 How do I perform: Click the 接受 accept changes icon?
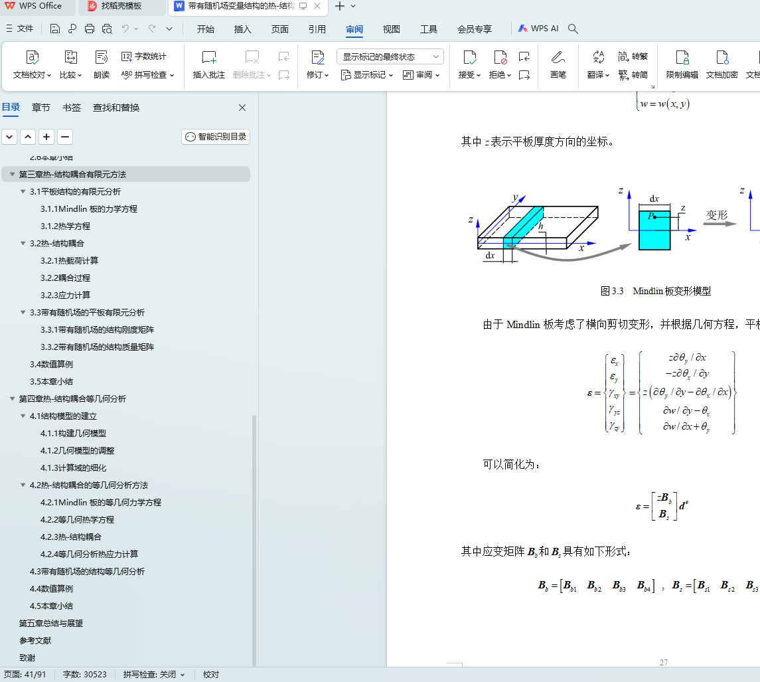pyautogui.click(x=470, y=58)
